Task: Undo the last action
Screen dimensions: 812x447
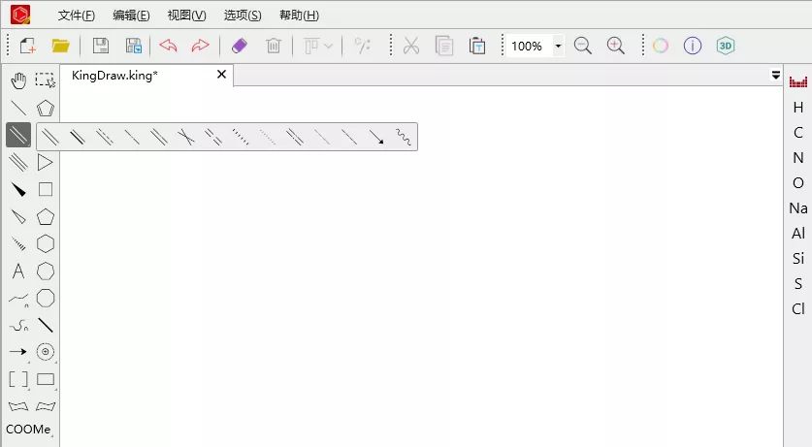Action: [x=168, y=46]
